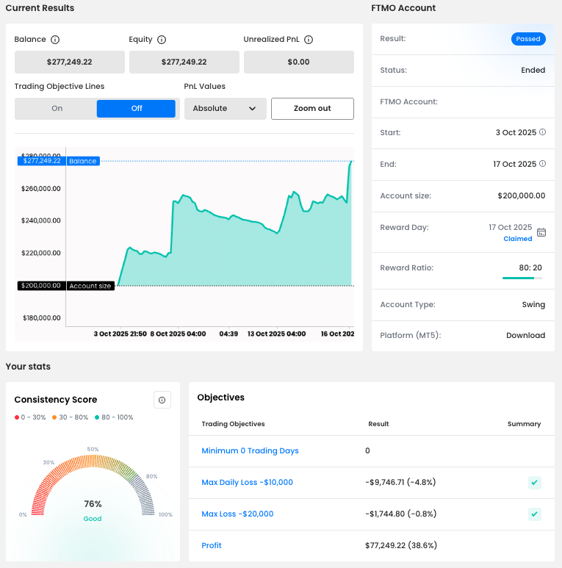Click the Max Loss checkmark icon
Viewport: 562px width, 568px height.
click(535, 514)
